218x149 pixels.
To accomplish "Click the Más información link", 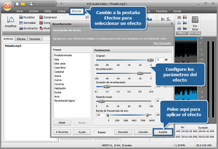I will tap(162, 43).
